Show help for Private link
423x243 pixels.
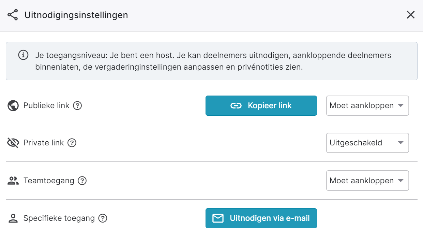click(x=72, y=143)
